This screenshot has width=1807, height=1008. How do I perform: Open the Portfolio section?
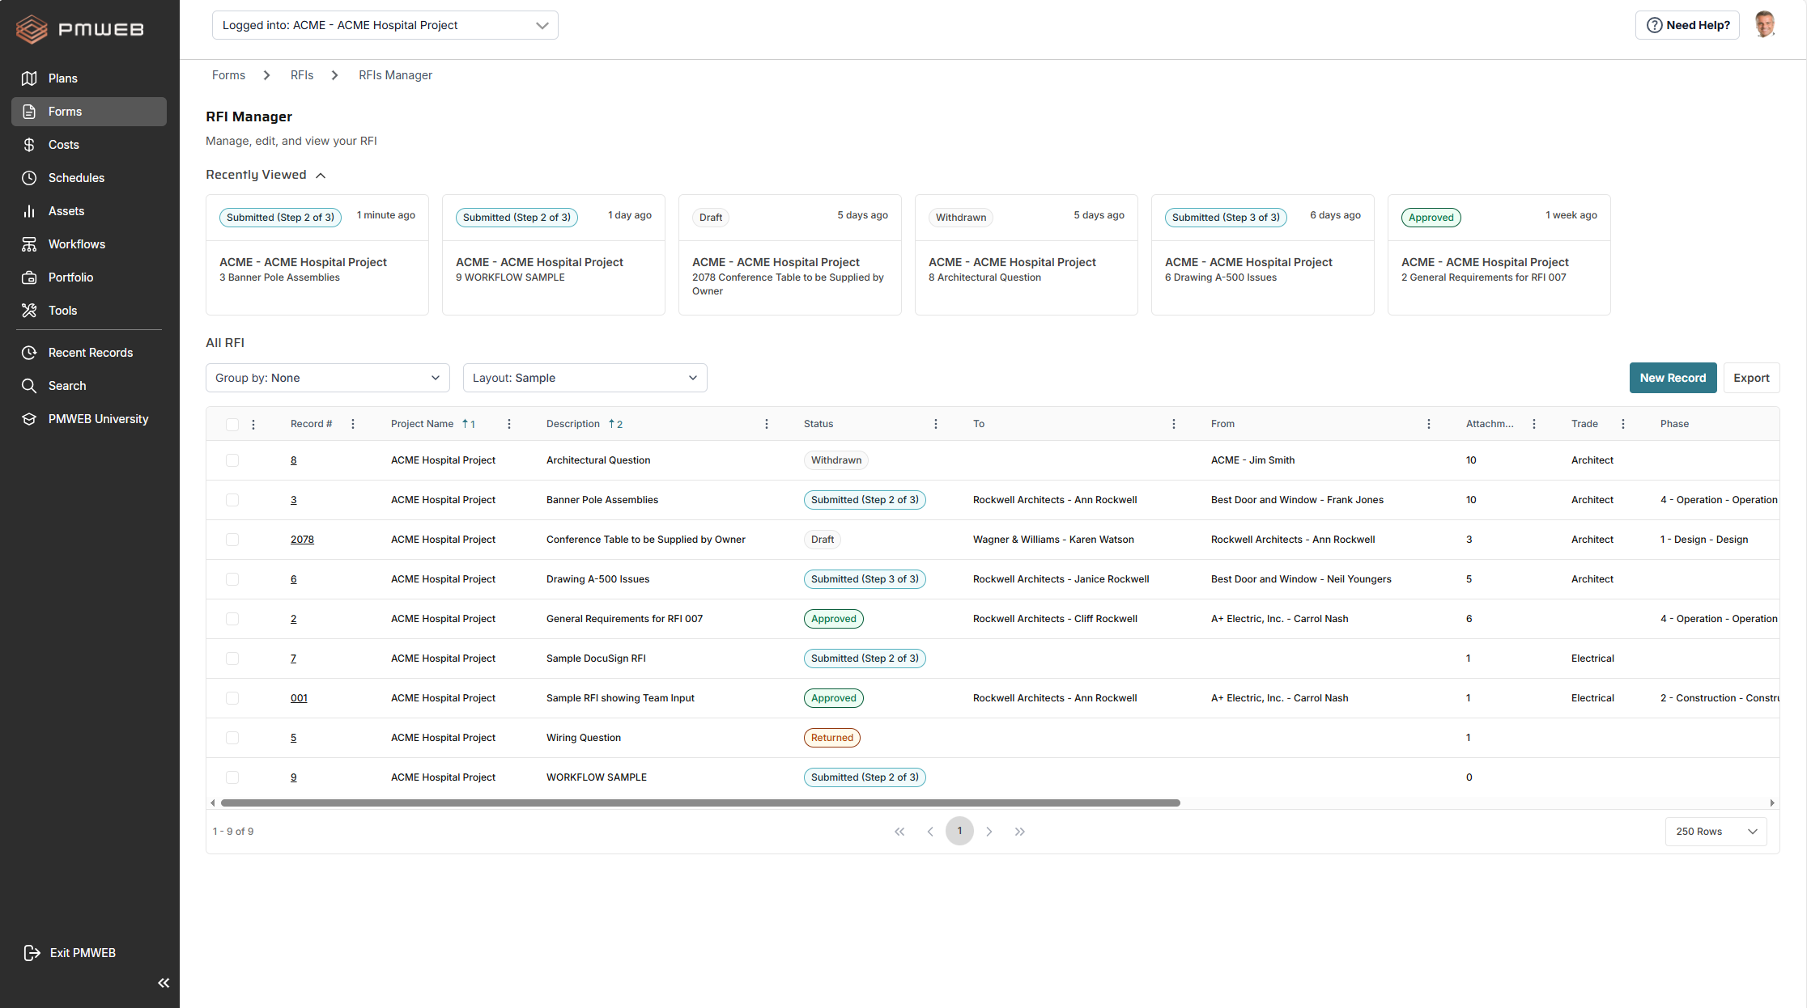[x=70, y=277]
